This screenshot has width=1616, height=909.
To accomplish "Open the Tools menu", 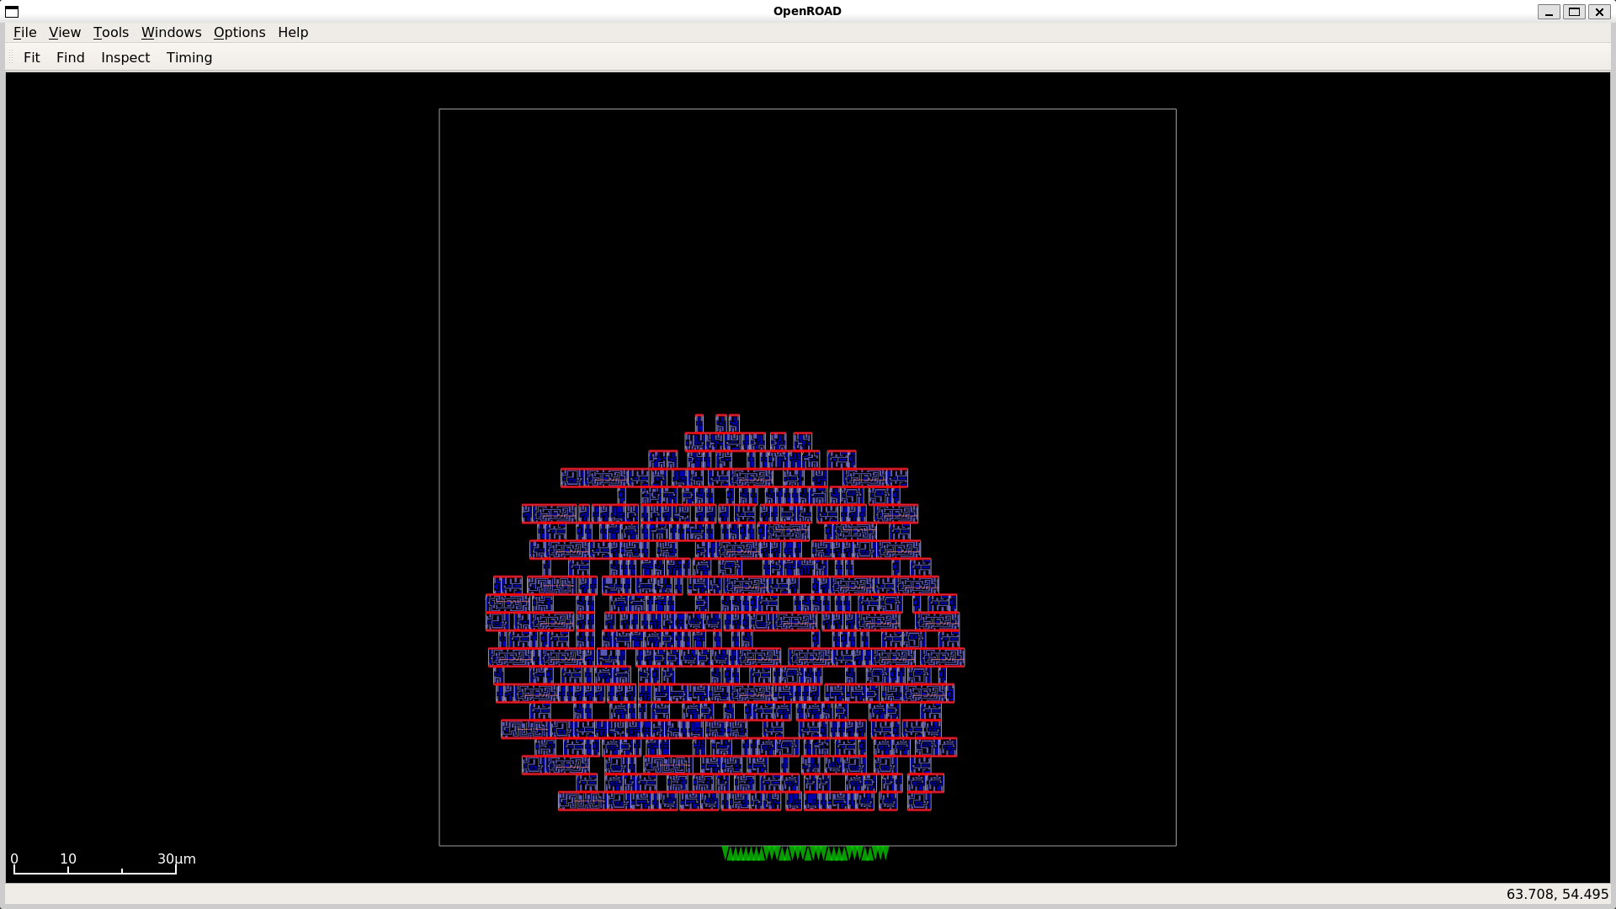I will (x=110, y=32).
